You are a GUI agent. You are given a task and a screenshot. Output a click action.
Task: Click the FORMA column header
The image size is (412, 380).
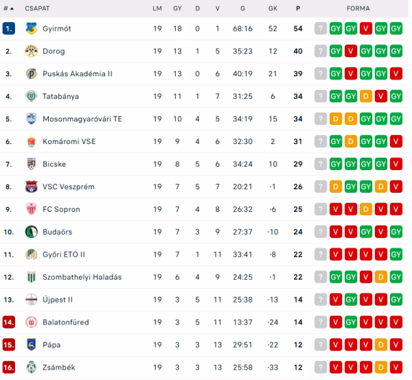pyautogui.click(x=358, y=8)
